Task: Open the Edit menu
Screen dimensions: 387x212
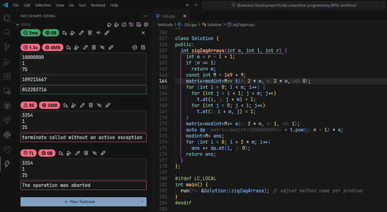Action: tap(27, 5)
